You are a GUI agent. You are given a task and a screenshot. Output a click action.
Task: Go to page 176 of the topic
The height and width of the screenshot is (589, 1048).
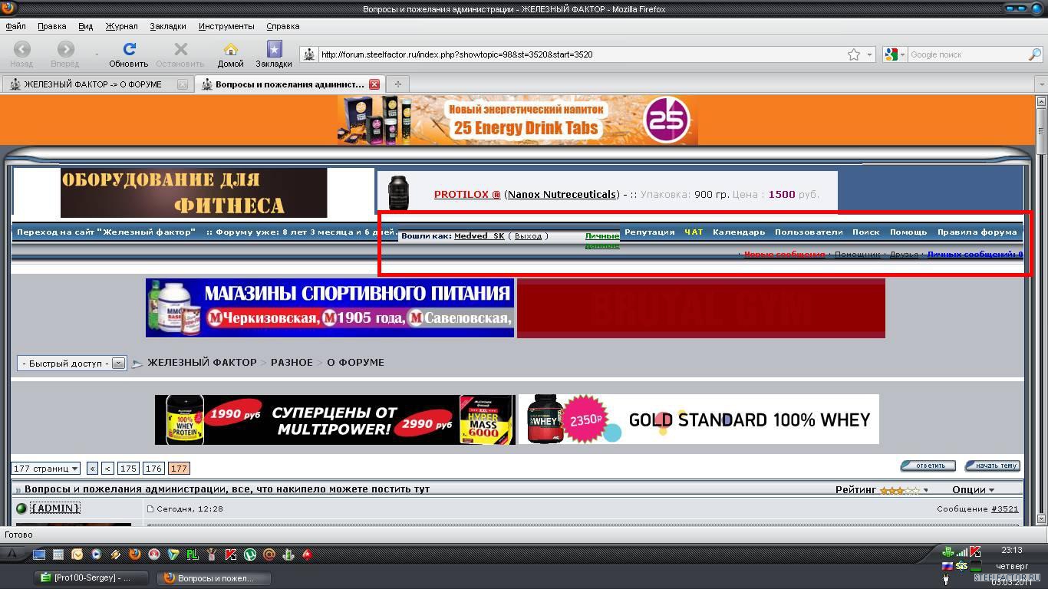153,468
